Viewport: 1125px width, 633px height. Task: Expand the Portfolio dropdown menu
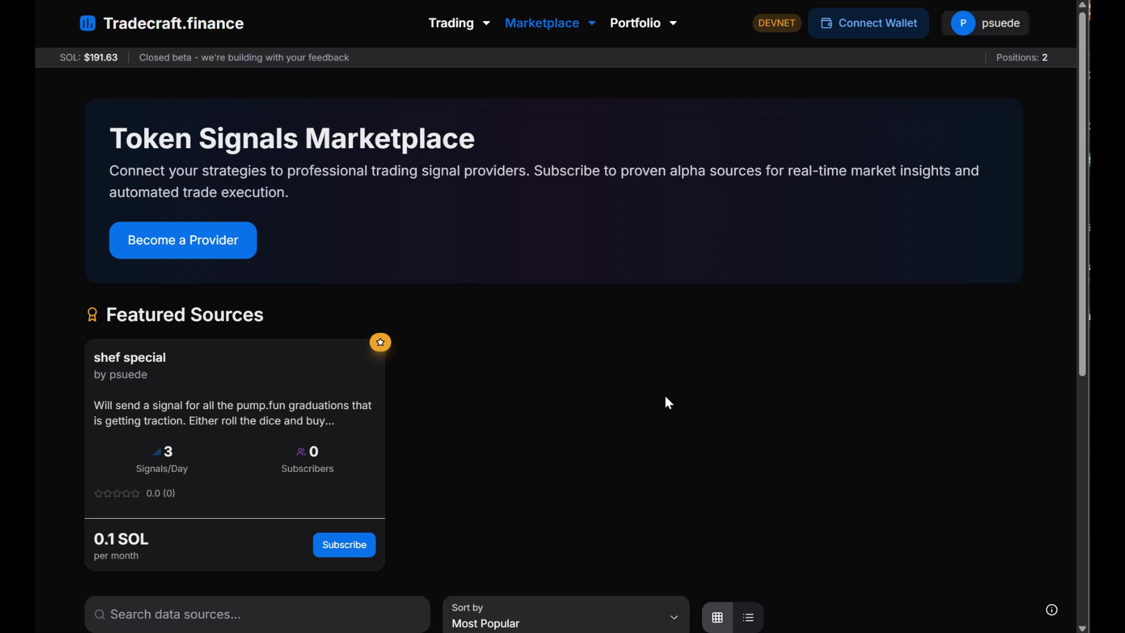coord(643,23)
